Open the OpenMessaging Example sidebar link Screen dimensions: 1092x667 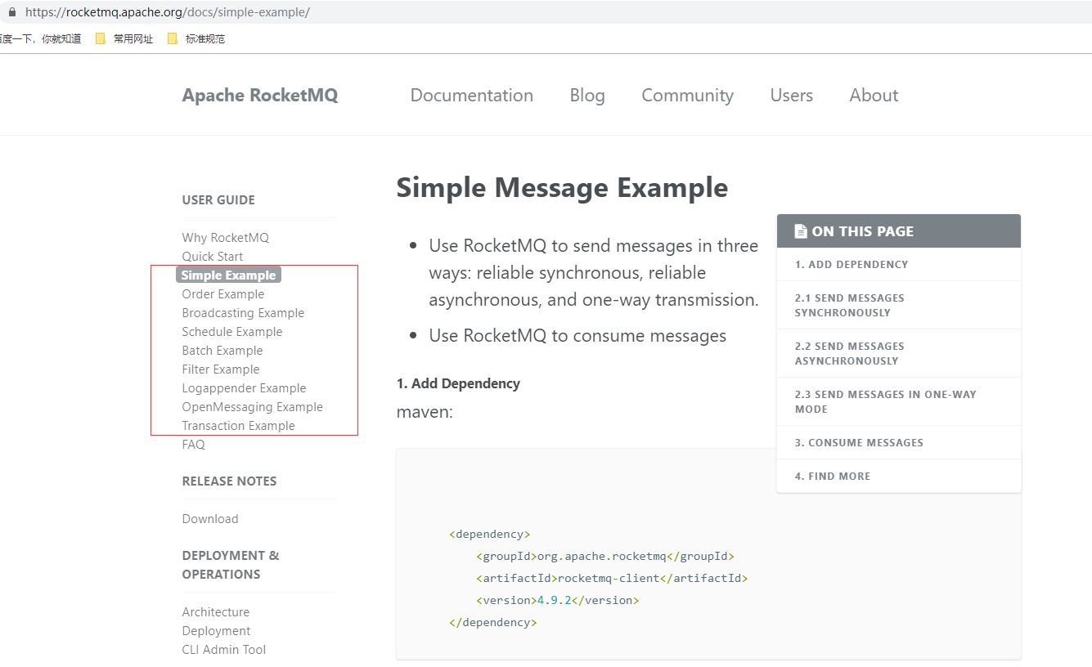pos(253,407)
